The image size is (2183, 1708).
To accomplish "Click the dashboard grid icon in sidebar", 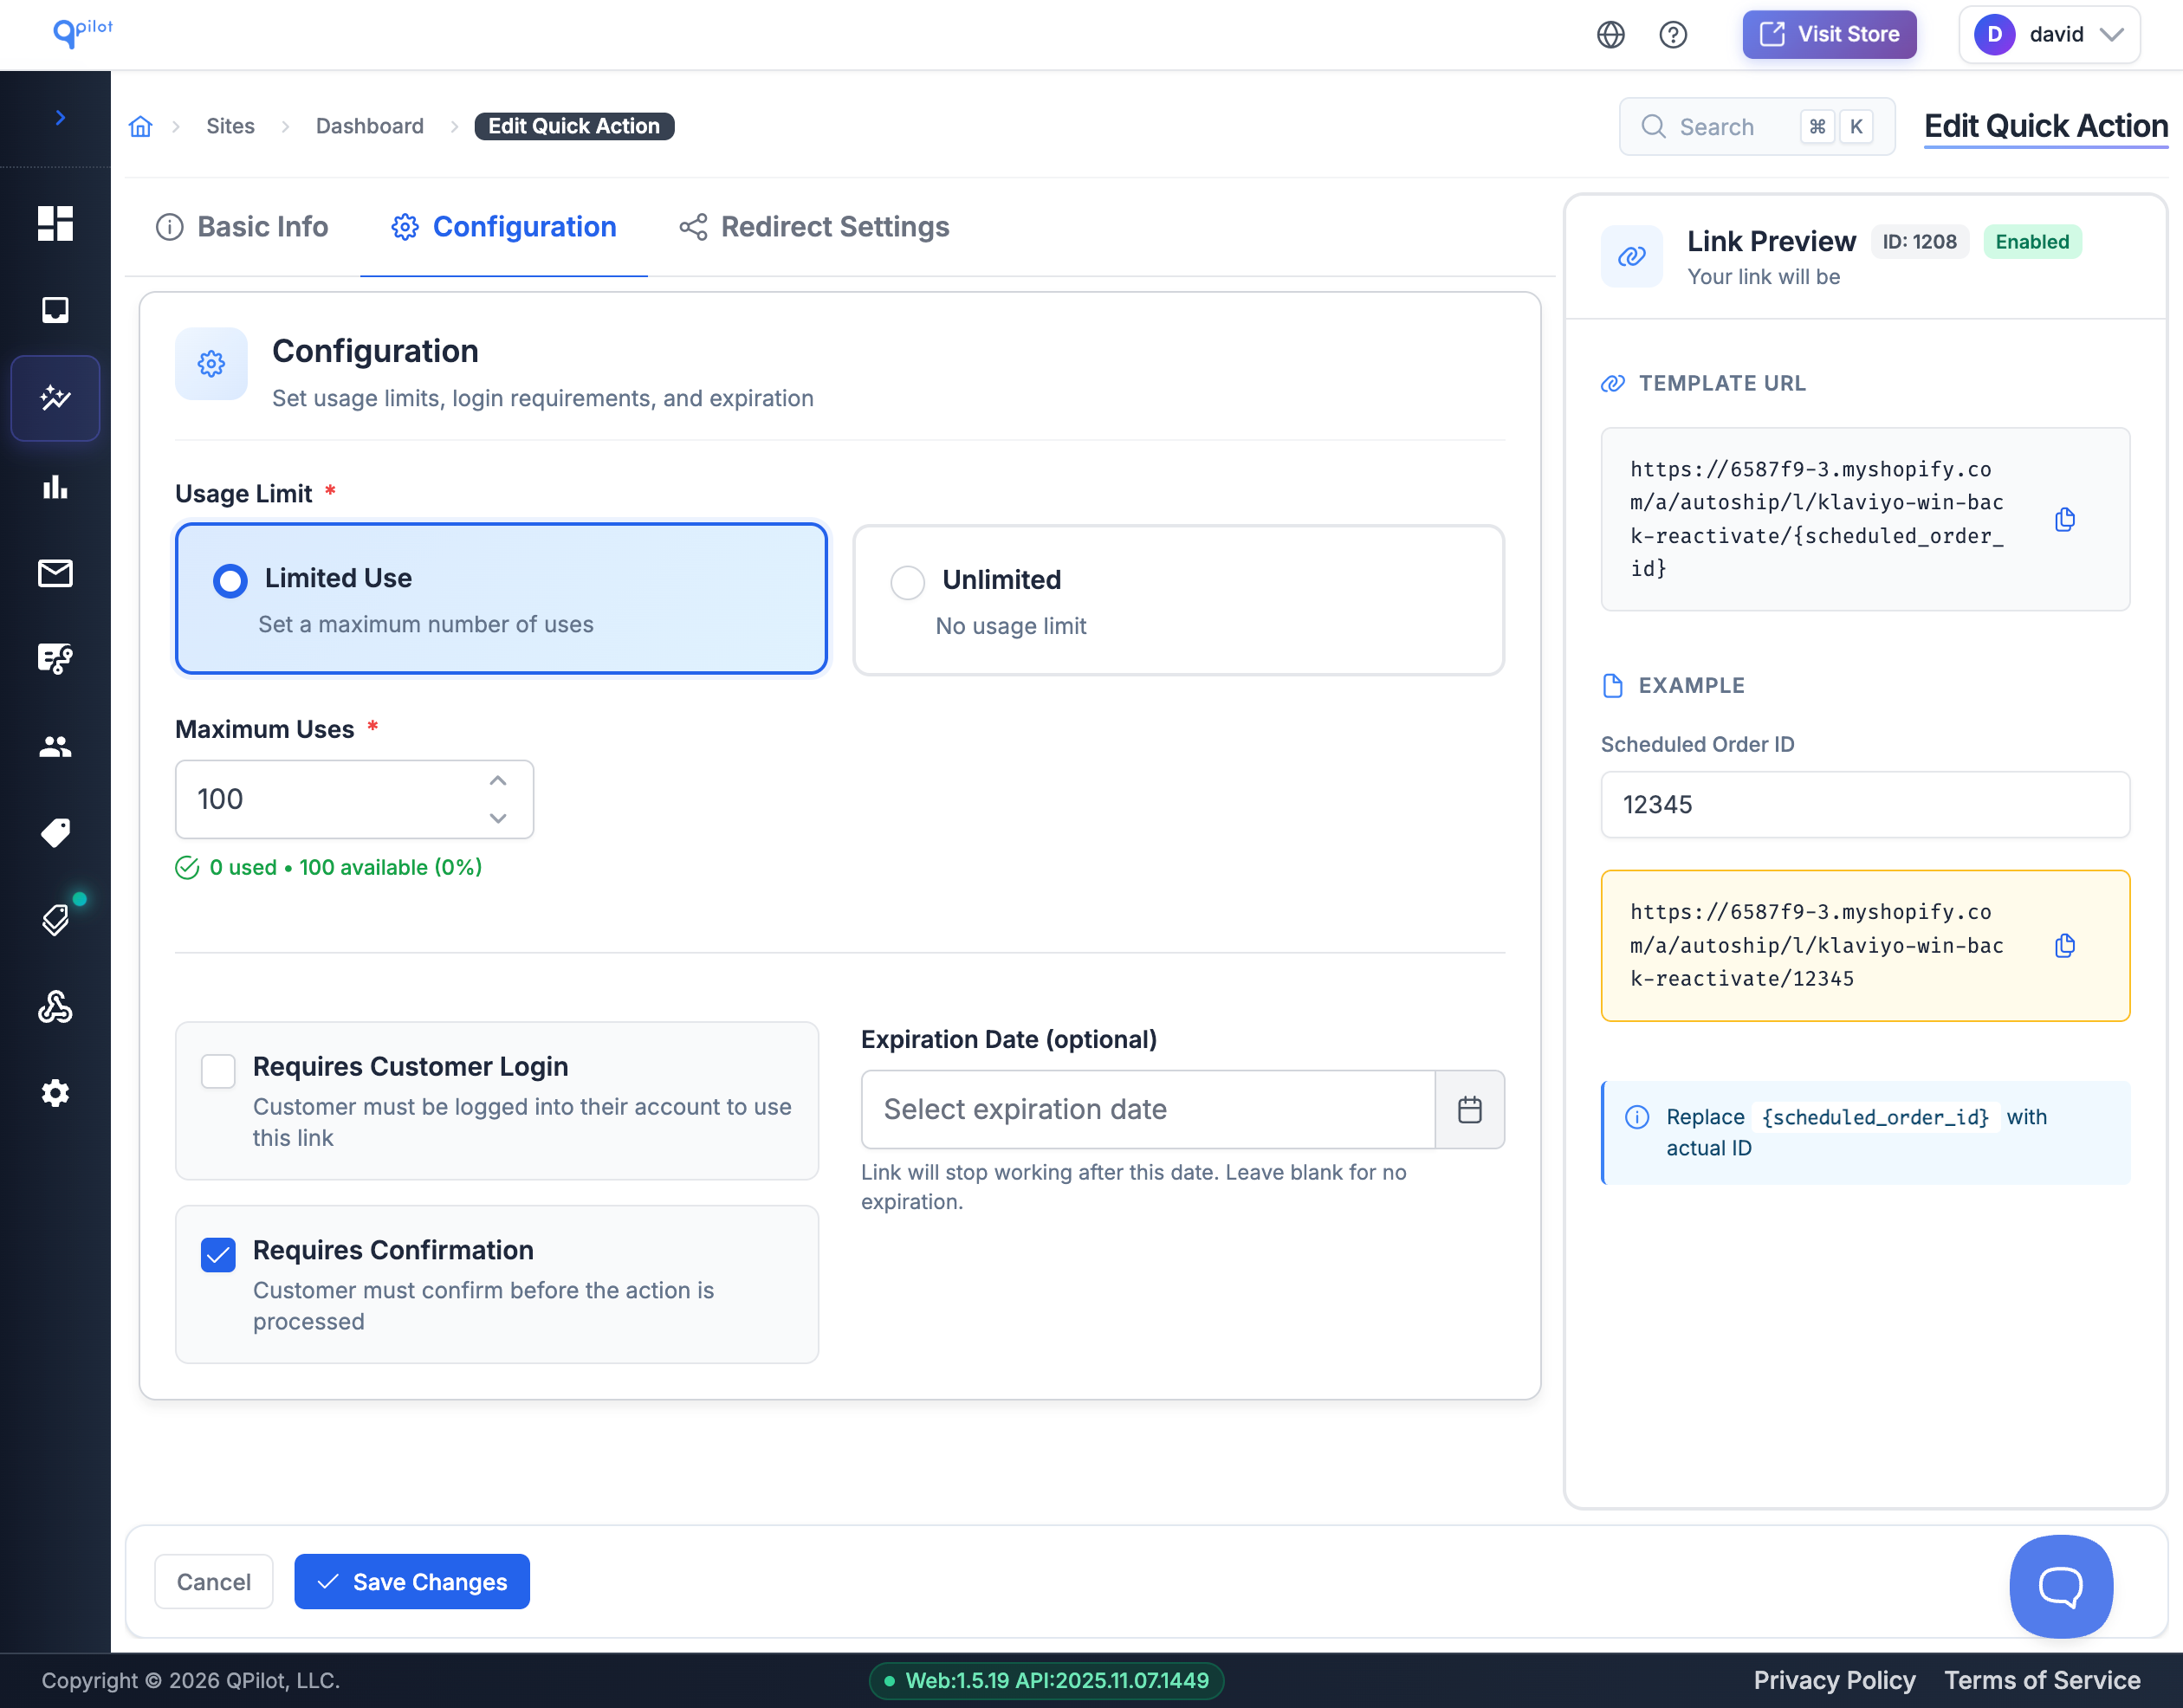I will point(55,223).
